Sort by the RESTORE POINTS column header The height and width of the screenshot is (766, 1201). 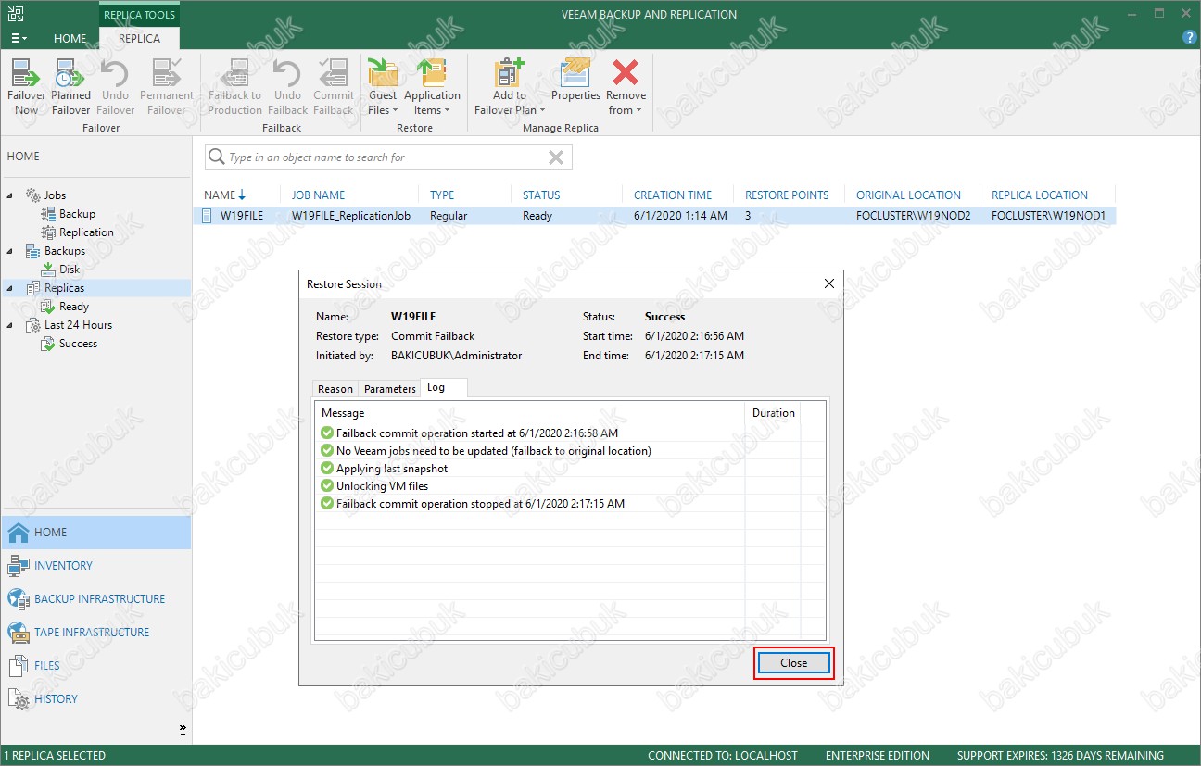[x=787, y=195]
